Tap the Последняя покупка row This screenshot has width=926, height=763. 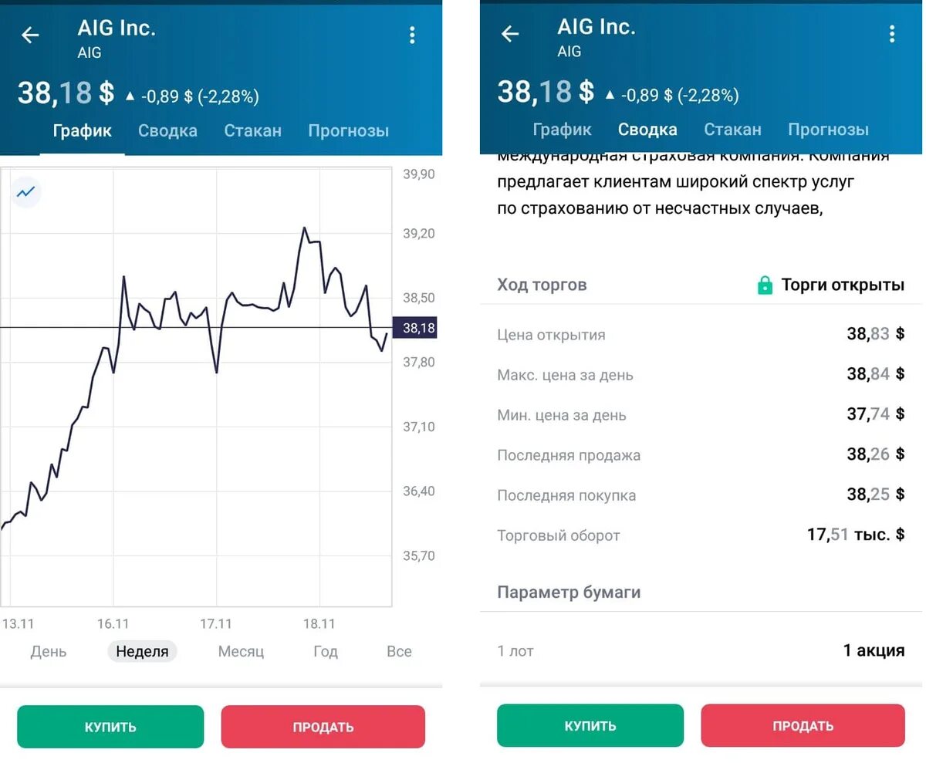(701, 495)
